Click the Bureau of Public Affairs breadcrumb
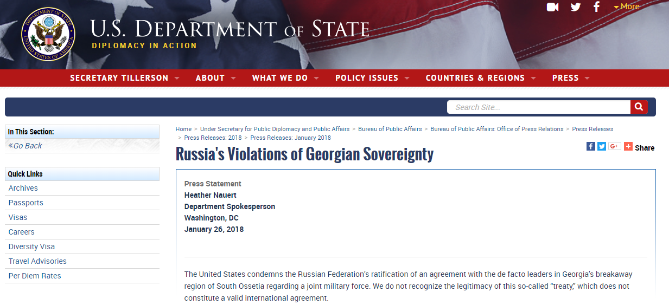Screen dimensions: 669x305 click(x=390, y=129)
